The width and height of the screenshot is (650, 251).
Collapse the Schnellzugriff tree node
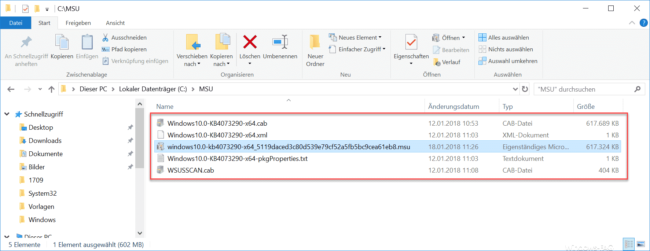(x=7, y=114)
